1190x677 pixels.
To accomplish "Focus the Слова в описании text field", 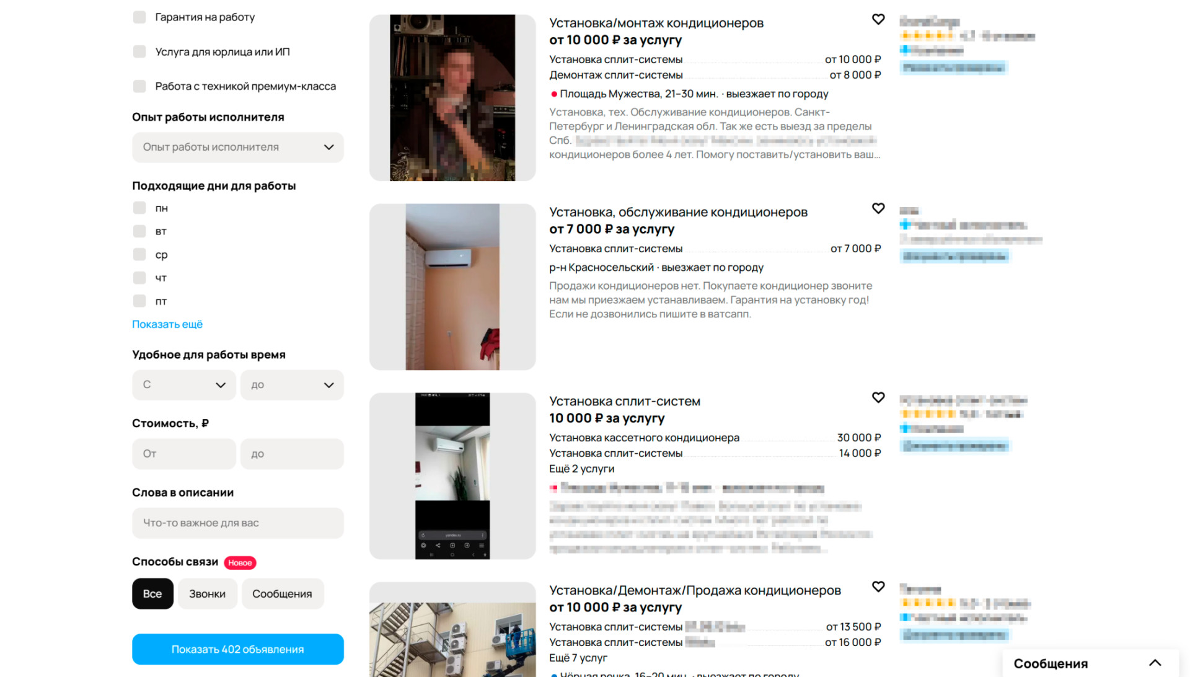I will pos(238,523).
